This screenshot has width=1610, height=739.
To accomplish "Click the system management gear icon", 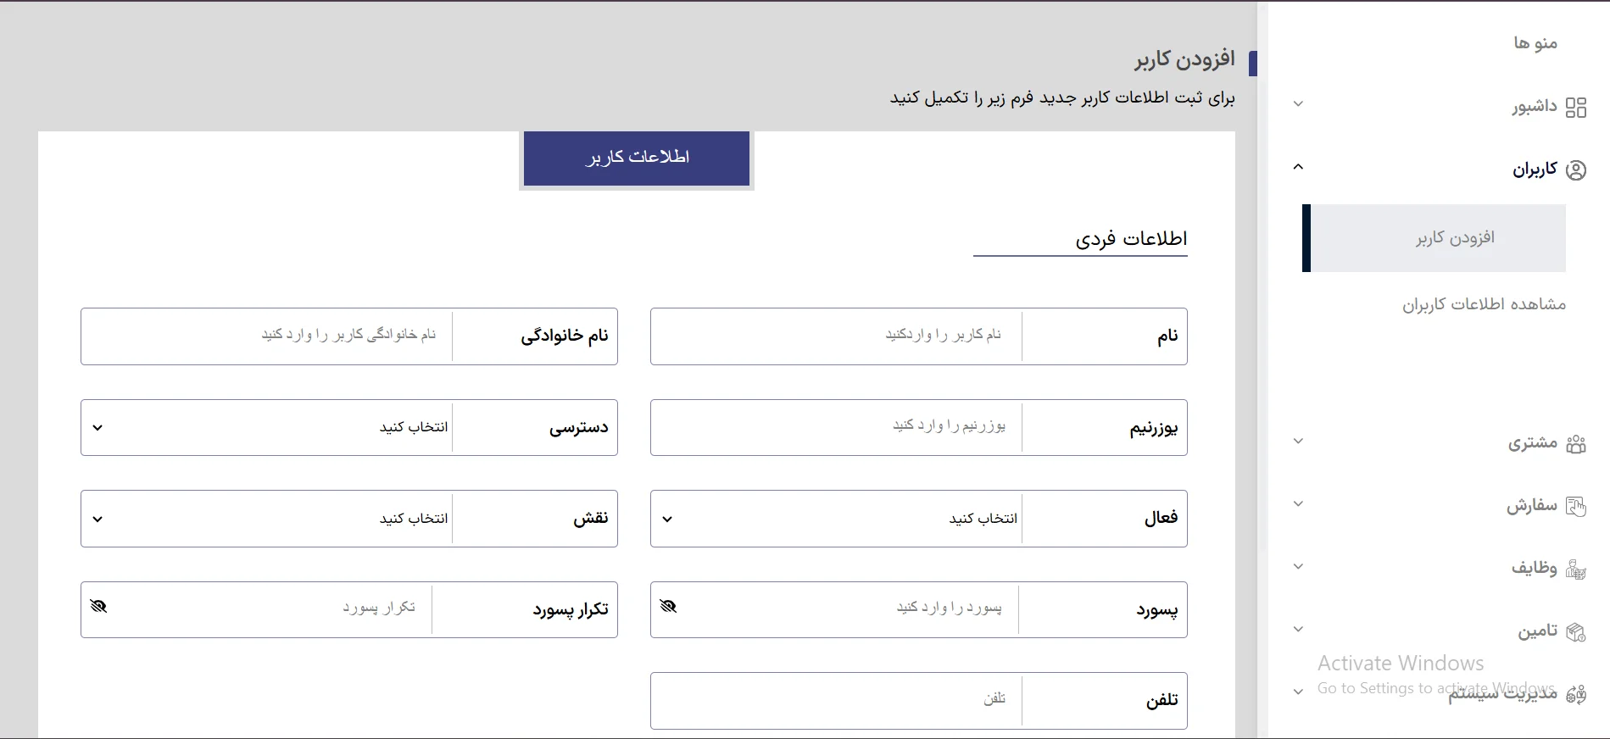I will (x=1575, y=695).
